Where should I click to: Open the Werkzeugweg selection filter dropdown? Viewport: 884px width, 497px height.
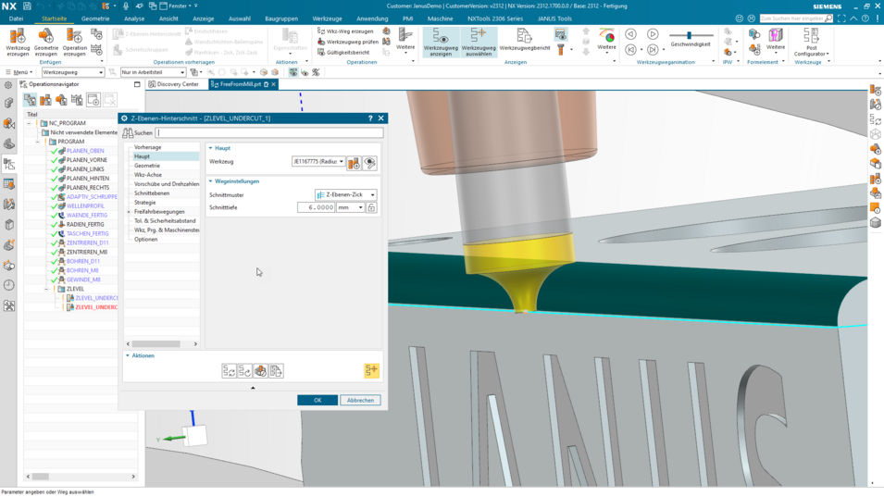point(73,73)
